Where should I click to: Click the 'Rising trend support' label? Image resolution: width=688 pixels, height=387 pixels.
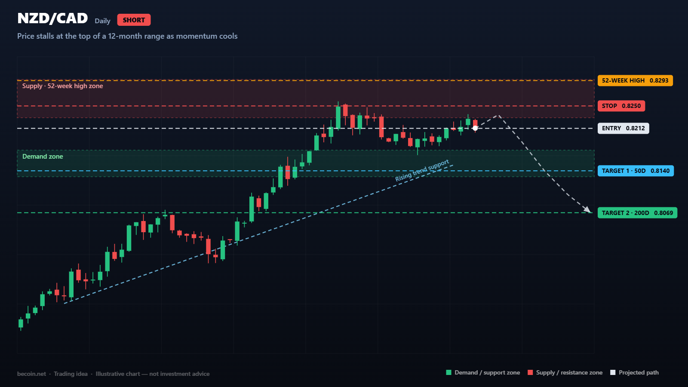(x=422, y=170)
